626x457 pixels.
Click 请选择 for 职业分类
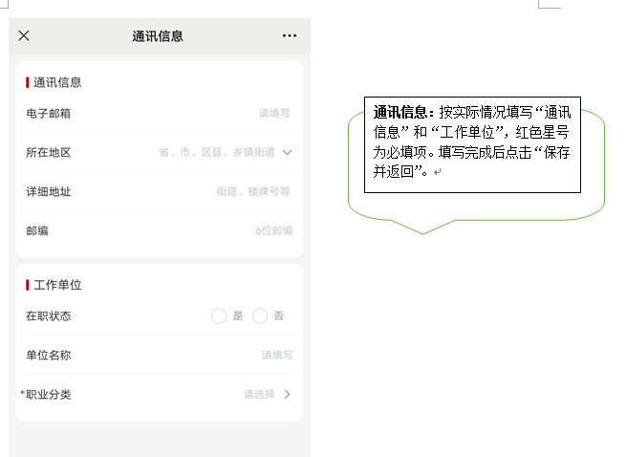tap(260, 394)
